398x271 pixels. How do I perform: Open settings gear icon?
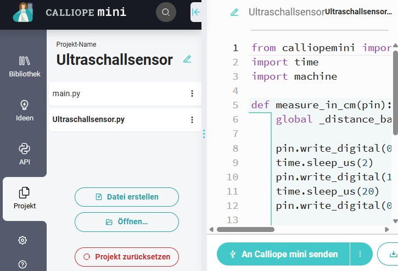[23, 240]
